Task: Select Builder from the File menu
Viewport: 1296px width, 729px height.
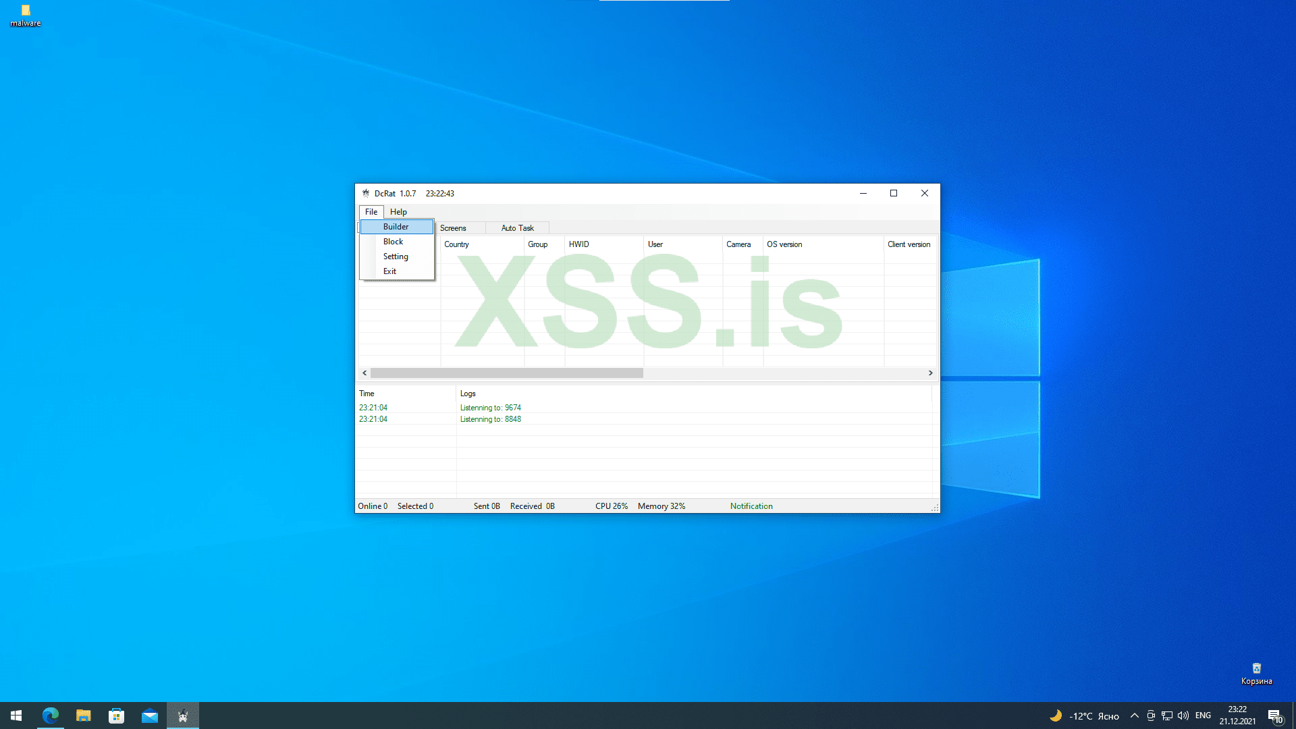Action: point(396,227)
